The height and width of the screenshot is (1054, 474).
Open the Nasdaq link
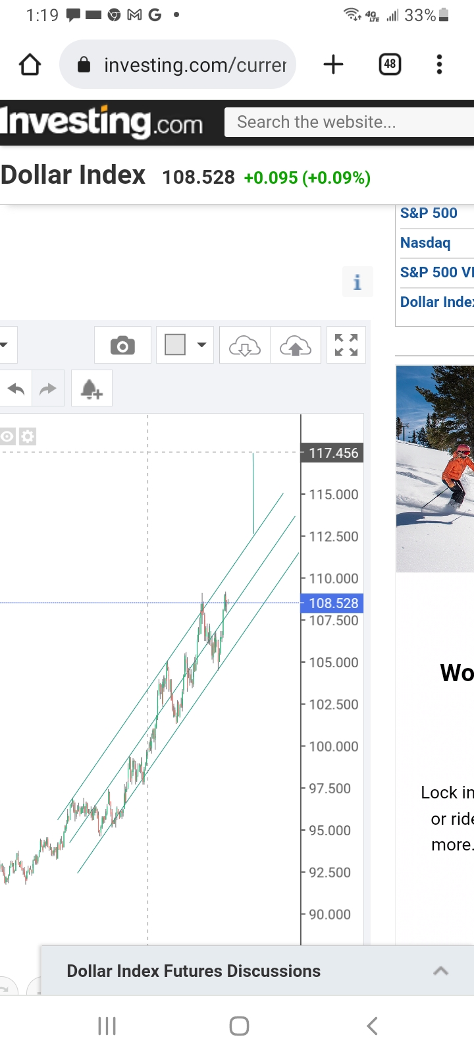pyautogui.click(x=425, y=243)
